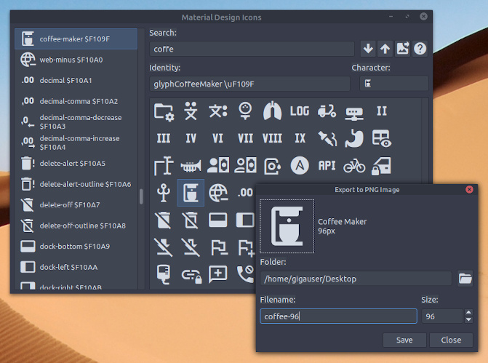Select 'dock-left $F10AA' list row
Image resolution: width=488 pixels, height=363 pixels.
pyautogui.click(x=76, y=267)
